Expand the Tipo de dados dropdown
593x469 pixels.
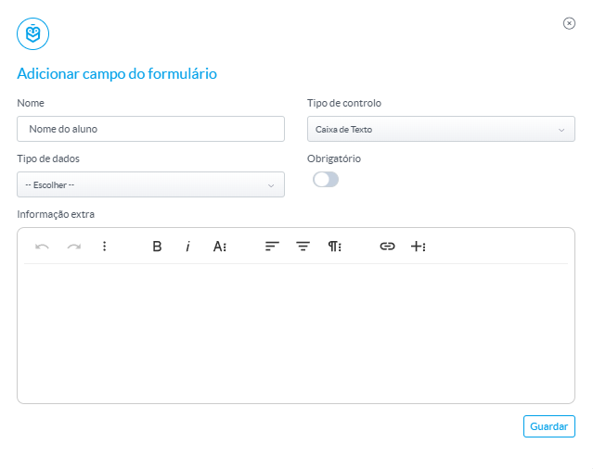click(x=150, y=184)
